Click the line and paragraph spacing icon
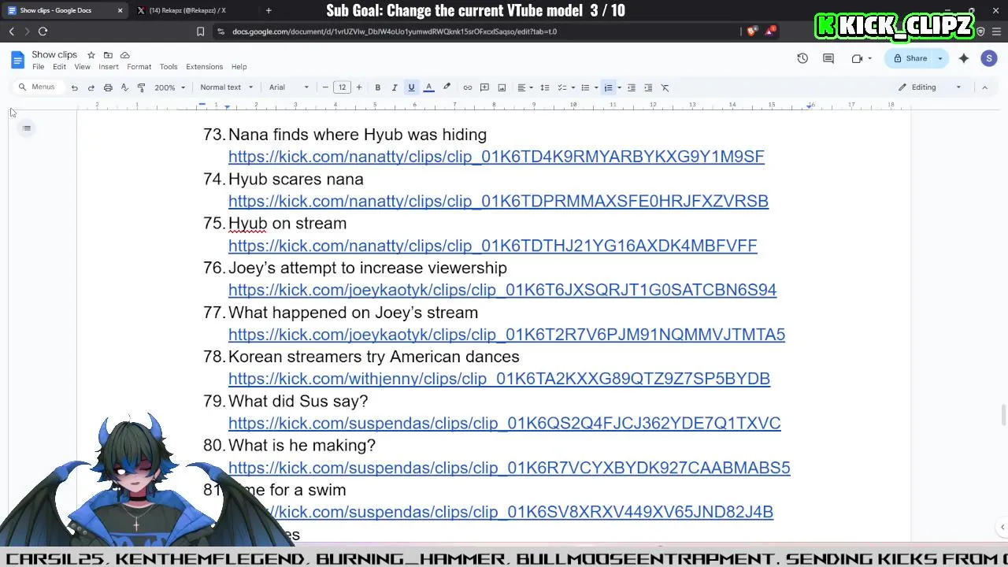This screenshot has width=1008, height=567. click(544, 87)
